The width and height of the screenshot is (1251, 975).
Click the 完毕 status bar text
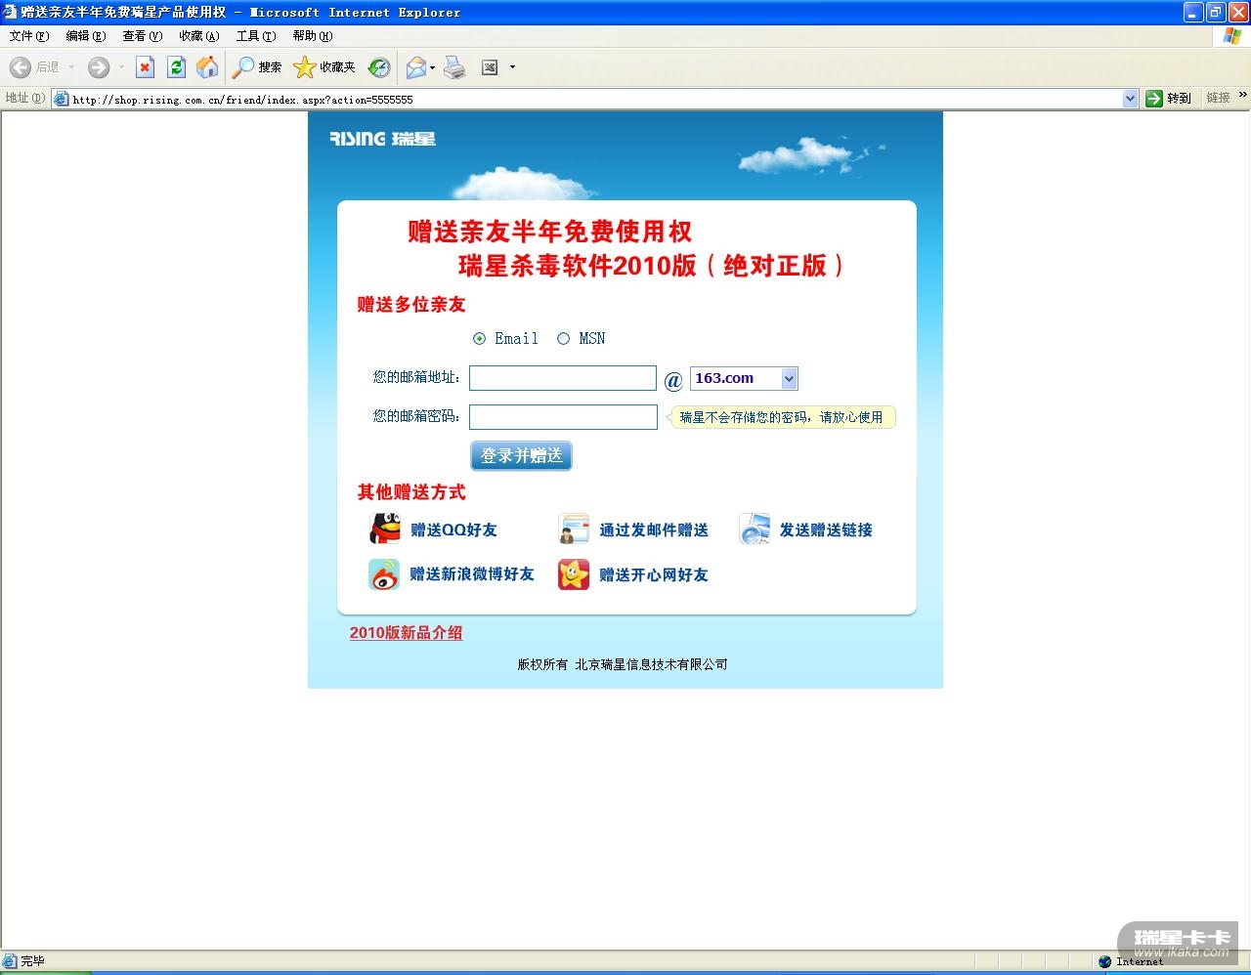(x=32, y=961)
